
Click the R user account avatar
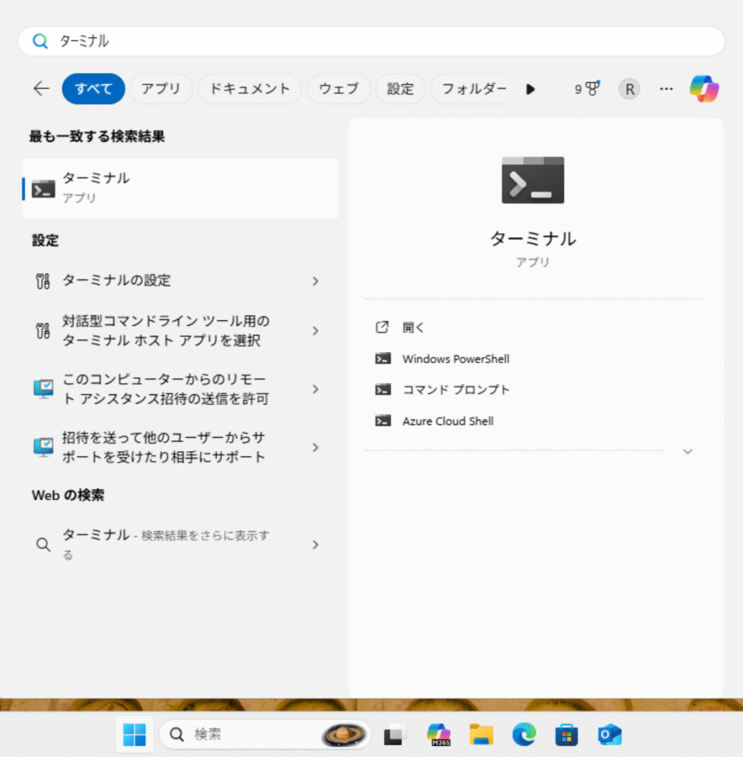629,89
